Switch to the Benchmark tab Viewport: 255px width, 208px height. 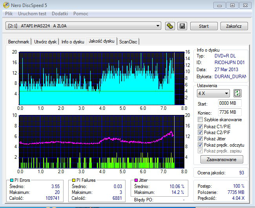point(18,42)
